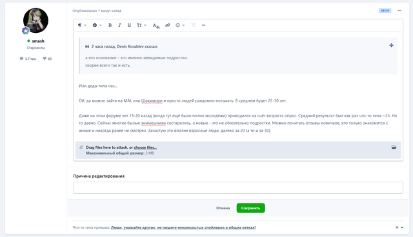Toggle italic formatting
The height and width of the screenshot is (237, 413).
pos(119,25)
